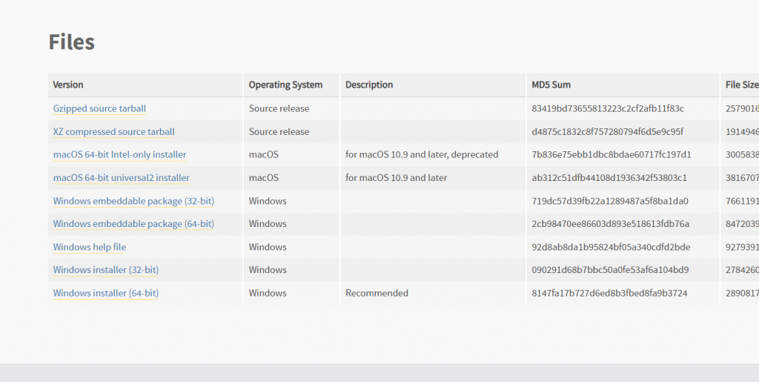Download macOS 64-bit universal2 installer

coord(121,178)
